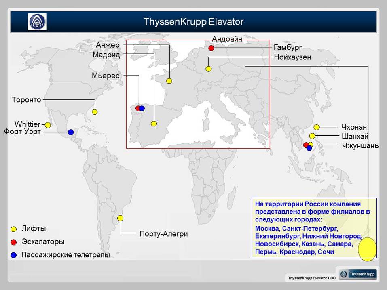The image size is (387, 290).
Task: Click the ThyssenKrupp Elevator slide title
Action: 193,21
